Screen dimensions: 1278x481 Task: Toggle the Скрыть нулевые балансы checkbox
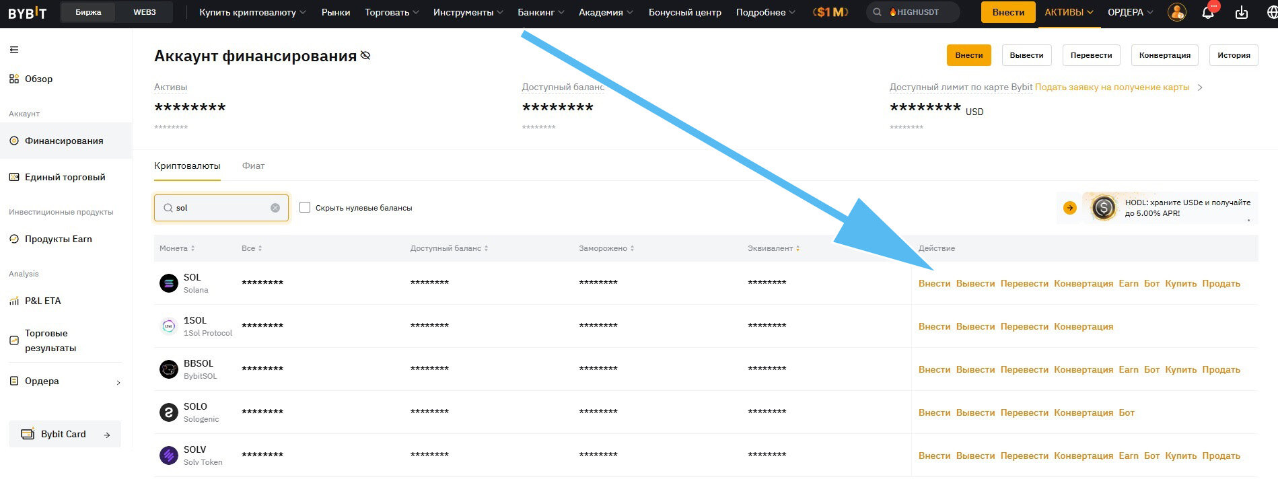305,207
